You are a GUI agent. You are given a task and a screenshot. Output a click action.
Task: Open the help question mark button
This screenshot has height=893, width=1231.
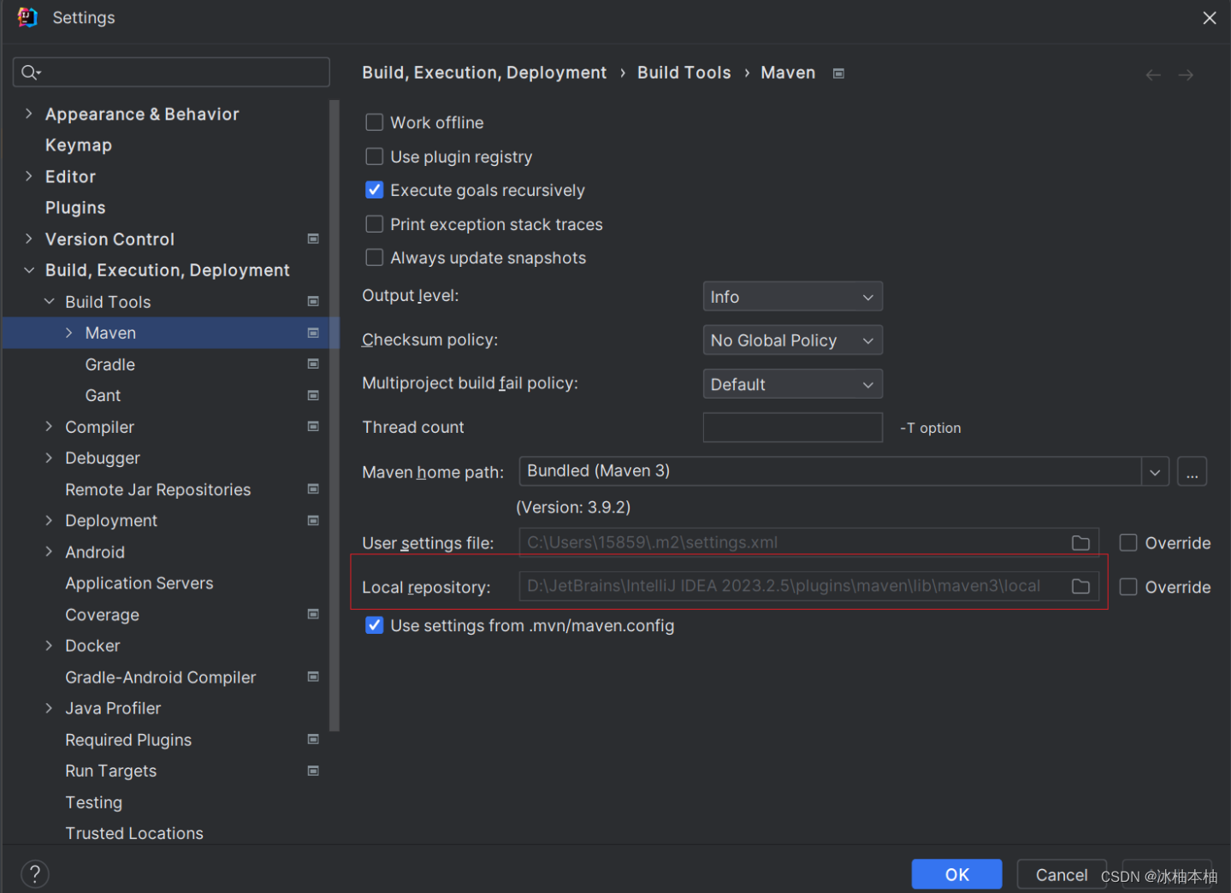coord(35,874)
